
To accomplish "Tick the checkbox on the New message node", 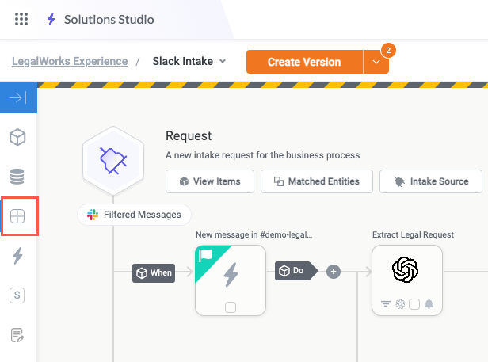I will pyautogui.click(x=230, y=307).
